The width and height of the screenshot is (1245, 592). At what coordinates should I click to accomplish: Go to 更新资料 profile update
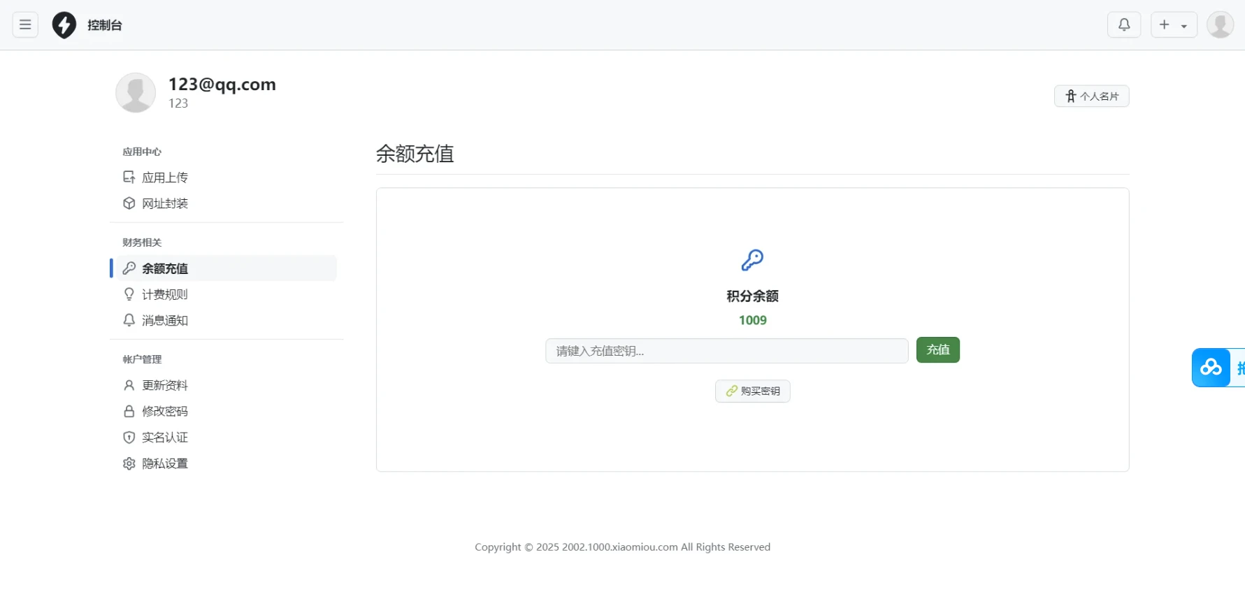point(165,385)
